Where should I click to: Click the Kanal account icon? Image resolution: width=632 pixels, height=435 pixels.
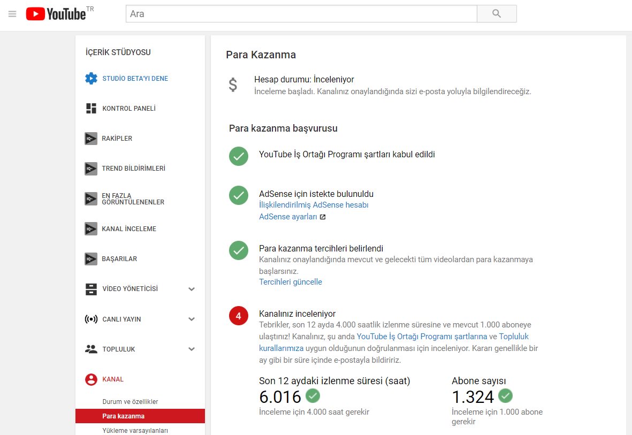[91, 379]
